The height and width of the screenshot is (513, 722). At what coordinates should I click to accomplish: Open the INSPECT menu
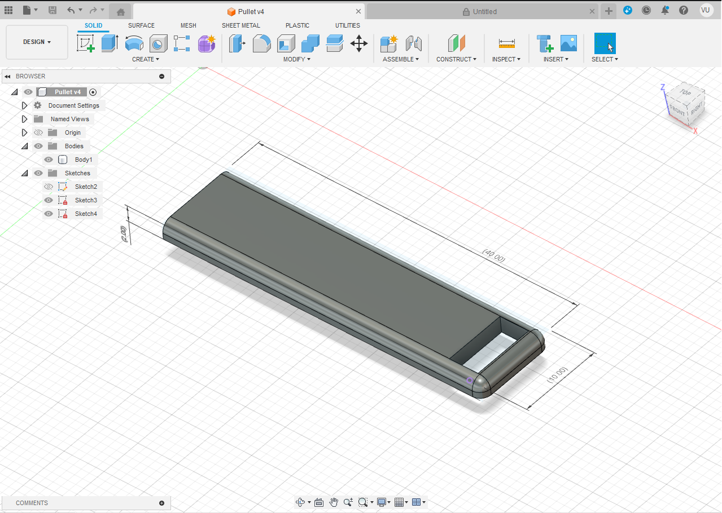[506, 59]
